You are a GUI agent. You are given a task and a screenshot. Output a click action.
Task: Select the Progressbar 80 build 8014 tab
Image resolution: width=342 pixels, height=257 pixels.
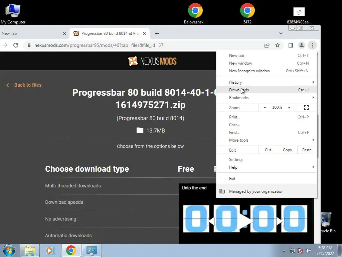pos(109,33)
